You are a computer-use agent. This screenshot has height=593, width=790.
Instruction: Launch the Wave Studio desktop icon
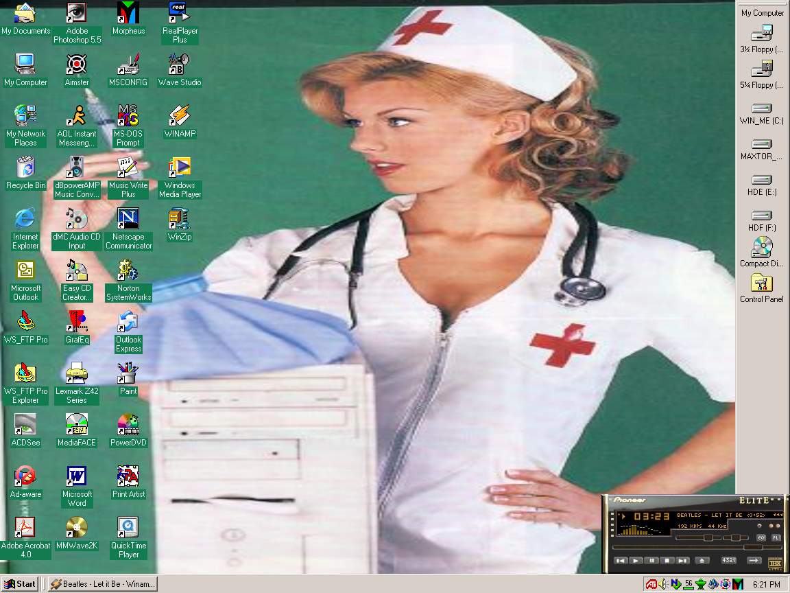click(180, 70)
